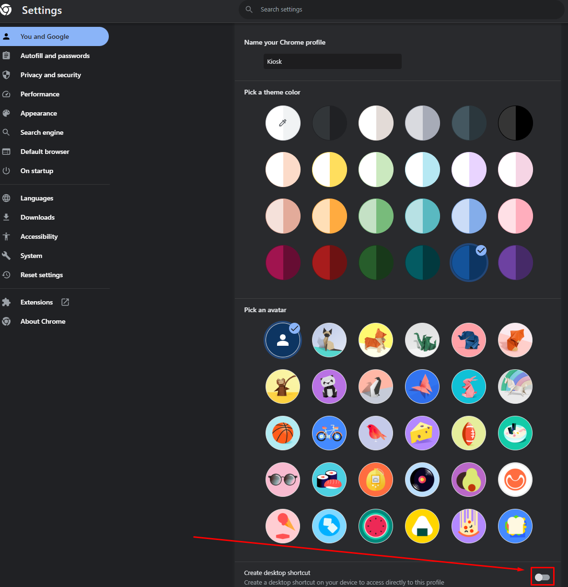Choose the red bird avatar

376,434
